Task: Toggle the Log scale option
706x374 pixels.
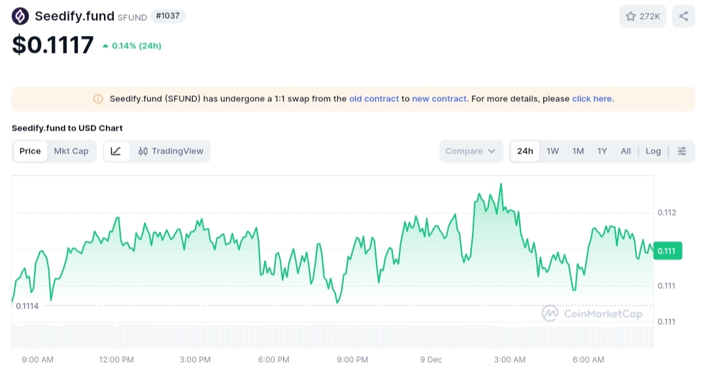Action: tap(653, 151)
